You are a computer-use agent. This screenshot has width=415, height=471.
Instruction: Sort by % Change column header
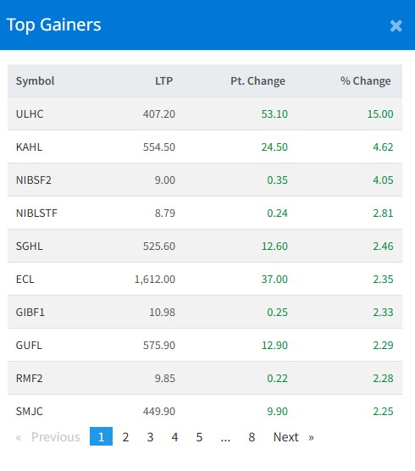pyautogui.click(x=365, y=81)
